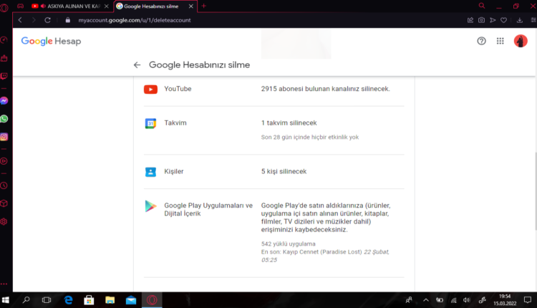The width and height of the screenshot is (537, 308).
Task: Click '542 yüklü uygulama' text
Action: 288,244
